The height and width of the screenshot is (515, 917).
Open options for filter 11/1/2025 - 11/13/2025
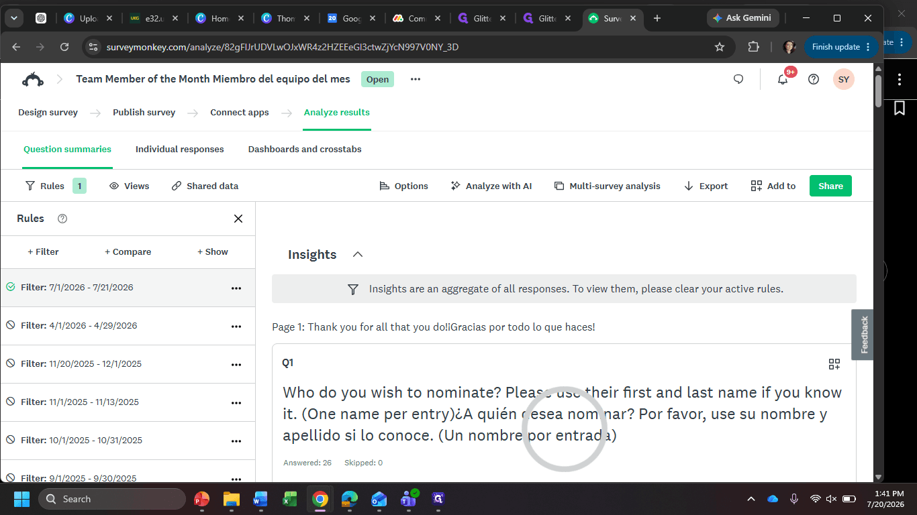[236, 402]
